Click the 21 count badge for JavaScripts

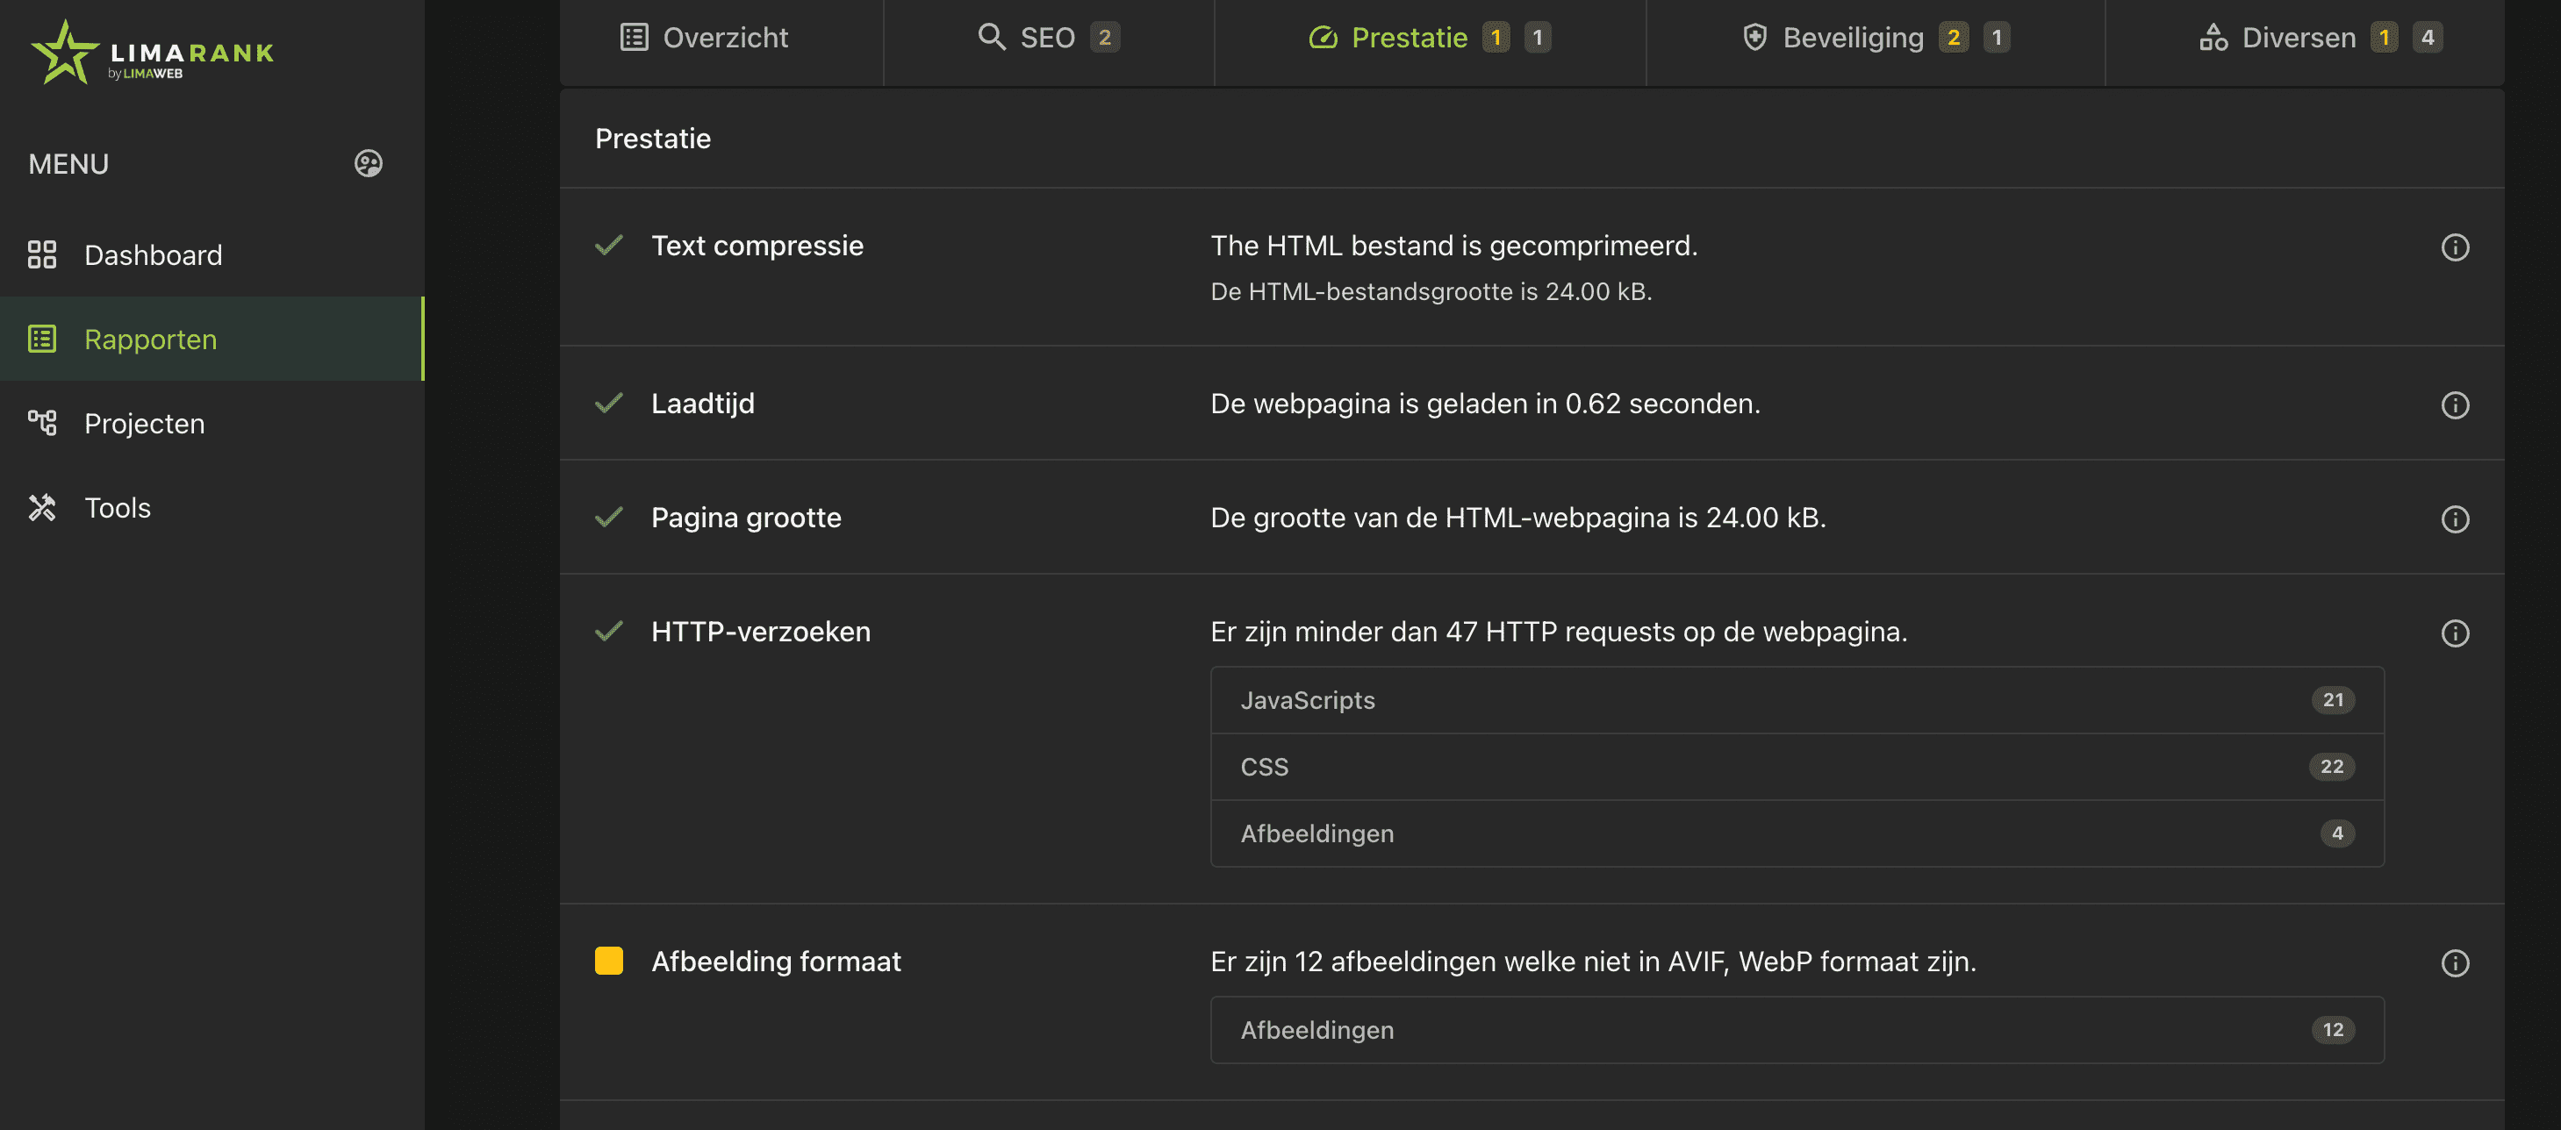2332,701
